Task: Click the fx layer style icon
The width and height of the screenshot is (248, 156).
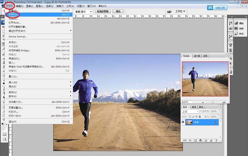Action: click(x=190, y=140)
